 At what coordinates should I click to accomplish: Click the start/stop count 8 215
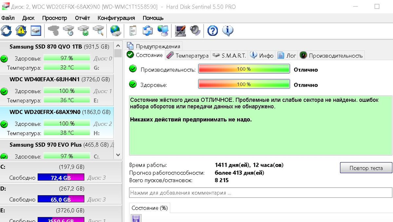(222, 180)
